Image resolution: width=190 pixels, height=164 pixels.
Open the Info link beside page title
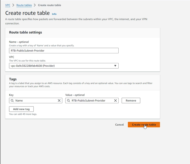(54, 14)
